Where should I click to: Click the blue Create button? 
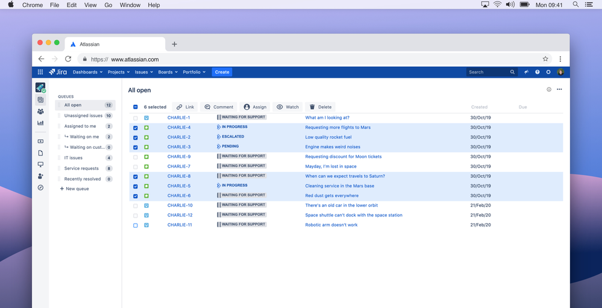click(222, 72)
